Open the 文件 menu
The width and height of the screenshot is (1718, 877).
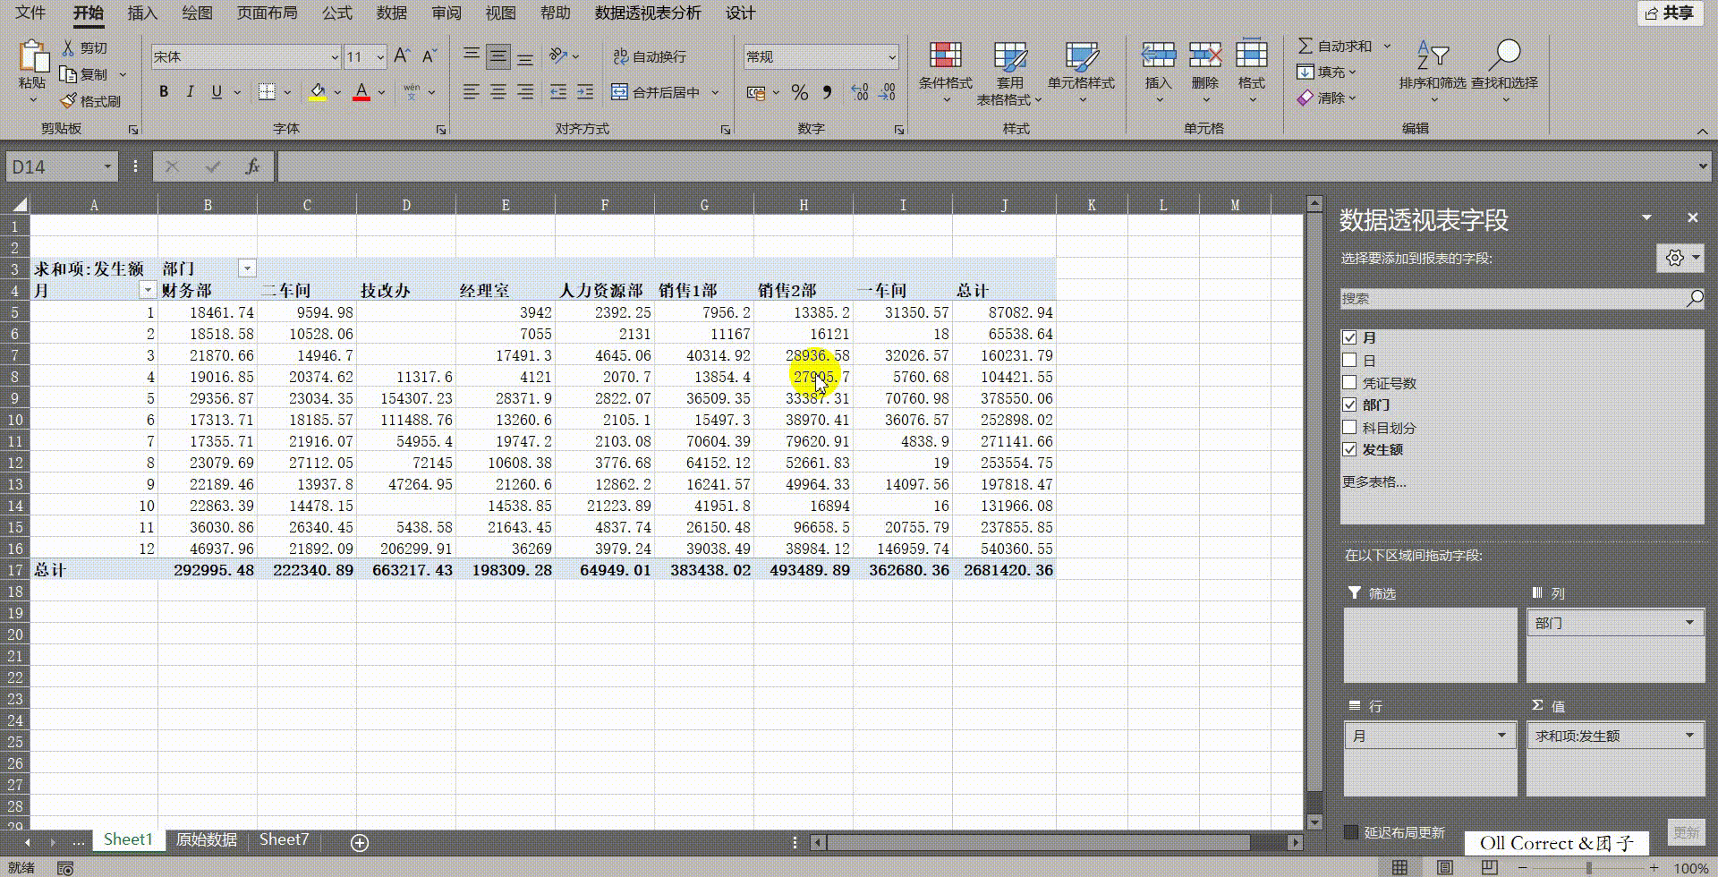pos(30,13)
